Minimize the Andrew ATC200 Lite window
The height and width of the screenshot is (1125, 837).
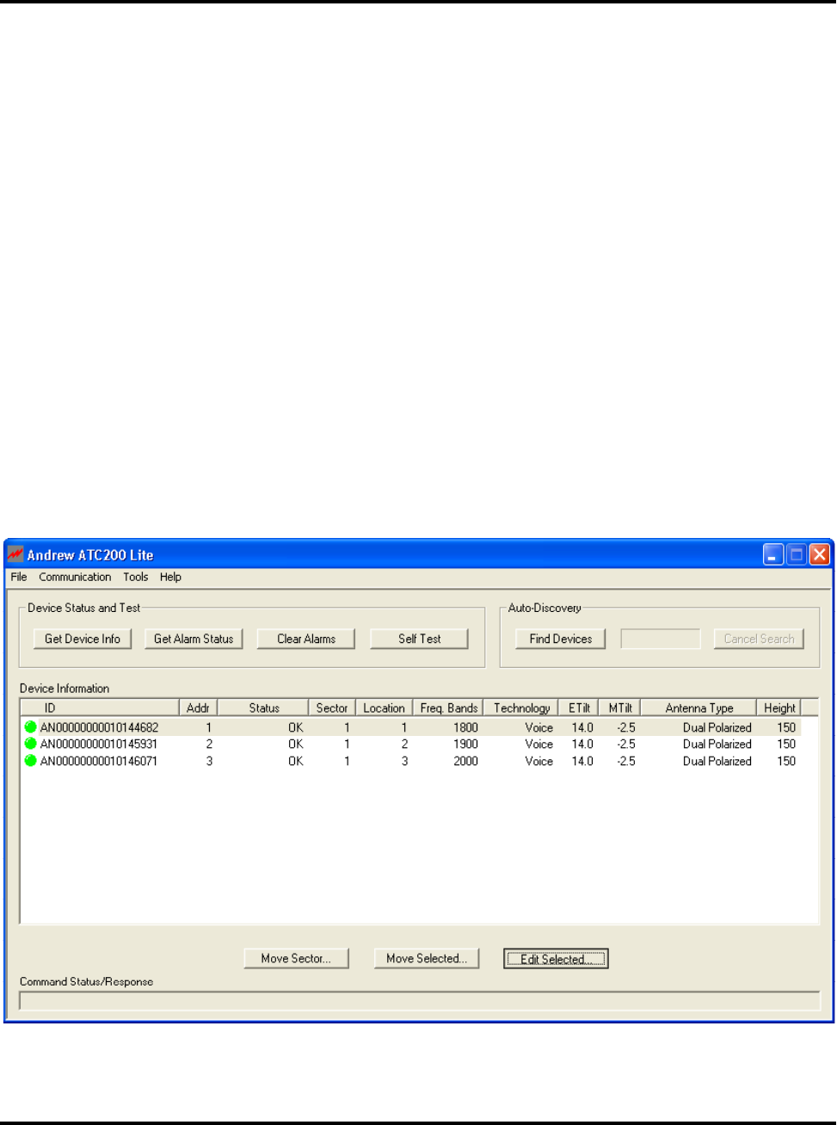click(773, 554)
